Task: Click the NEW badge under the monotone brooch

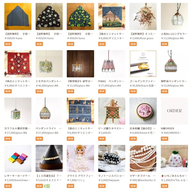Action: pyautogui.click(x=102, y=186)
